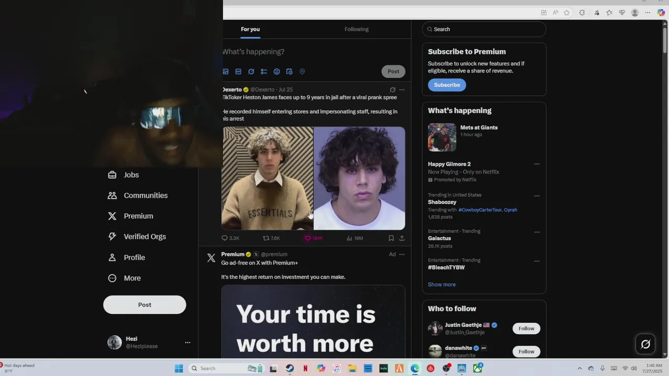Follow danawhite
Image resolution: width=669 pixels, height=376 pixels.
[x=526, y=351]
